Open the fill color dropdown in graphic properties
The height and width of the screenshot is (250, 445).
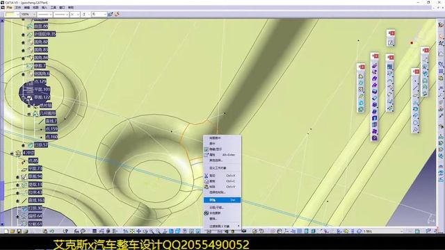[13, 14]
